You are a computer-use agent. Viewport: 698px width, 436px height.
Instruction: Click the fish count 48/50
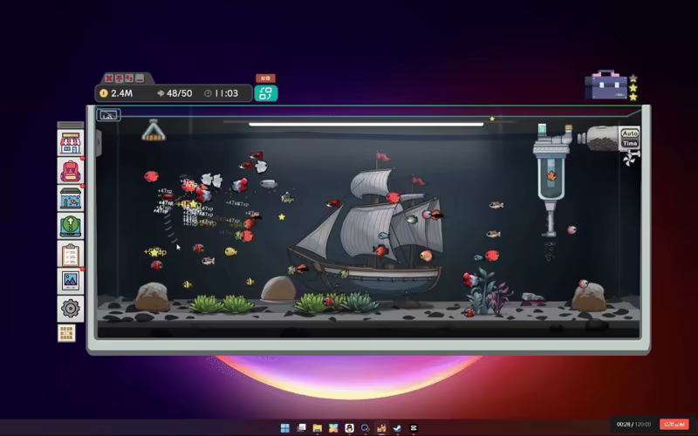[174, 93]
